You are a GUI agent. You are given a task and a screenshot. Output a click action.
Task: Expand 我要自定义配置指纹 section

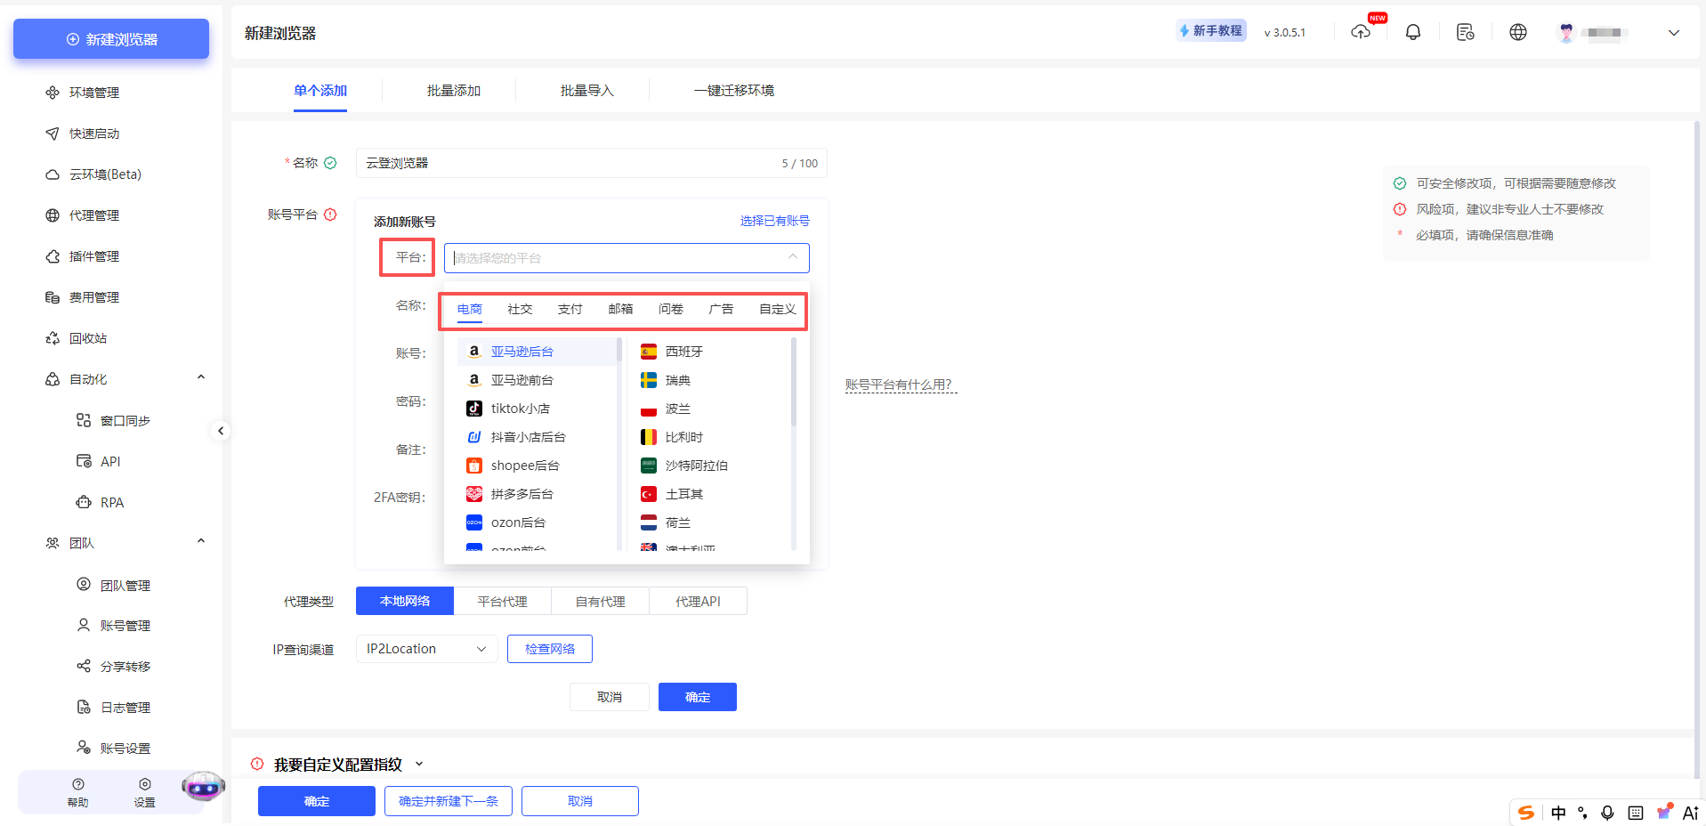pos(338,764)
